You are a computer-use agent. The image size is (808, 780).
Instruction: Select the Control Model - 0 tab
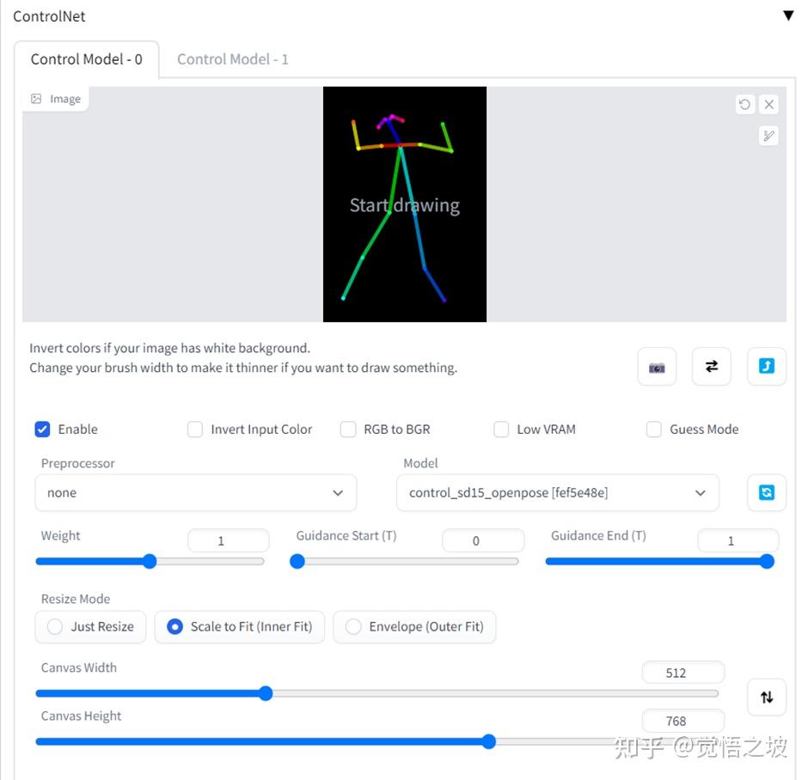pos(87,59)
